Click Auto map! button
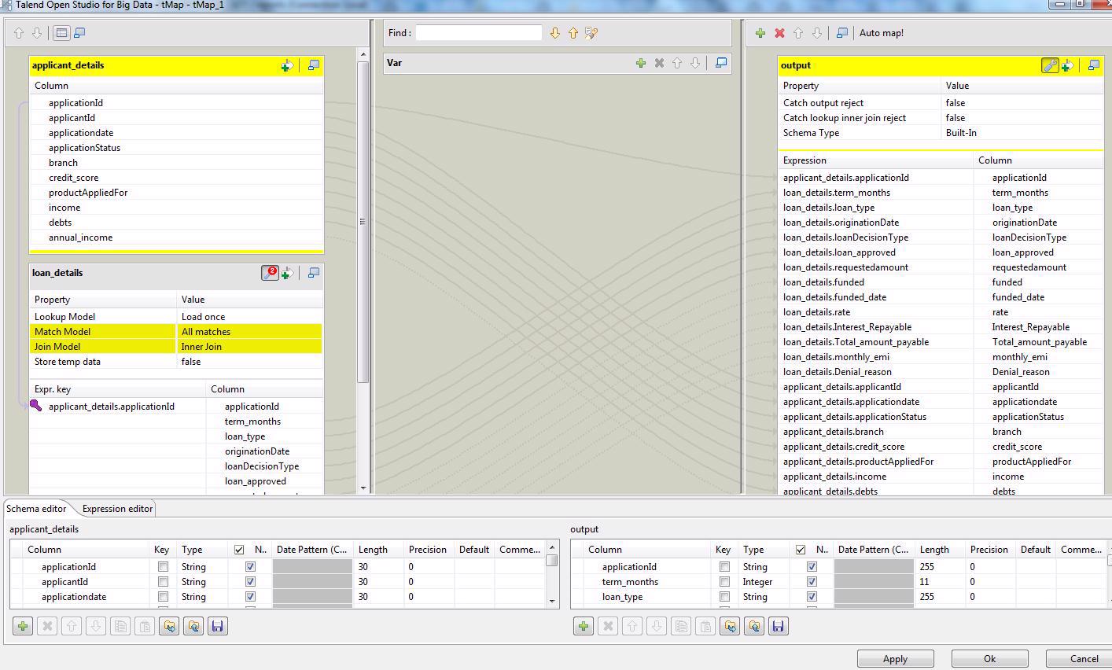Screen dimensions: 1112x670 (882, 33)
